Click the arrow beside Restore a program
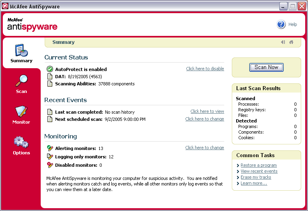 (238, 166)
